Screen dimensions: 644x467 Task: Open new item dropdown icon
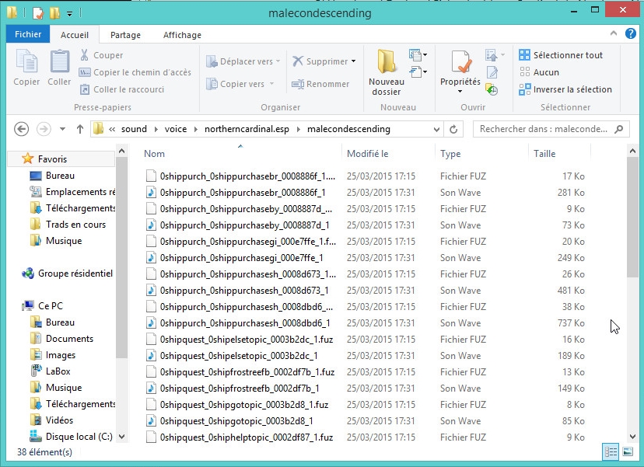pyautogui.click(x=418, y=54)
